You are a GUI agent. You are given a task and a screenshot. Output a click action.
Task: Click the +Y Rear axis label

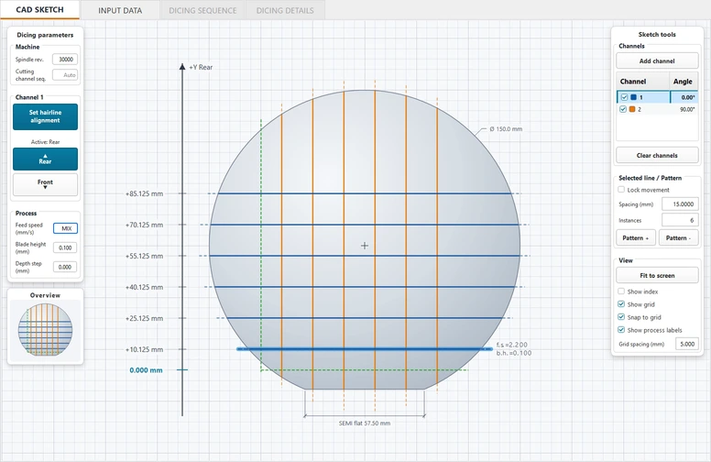tap(201, 67)
